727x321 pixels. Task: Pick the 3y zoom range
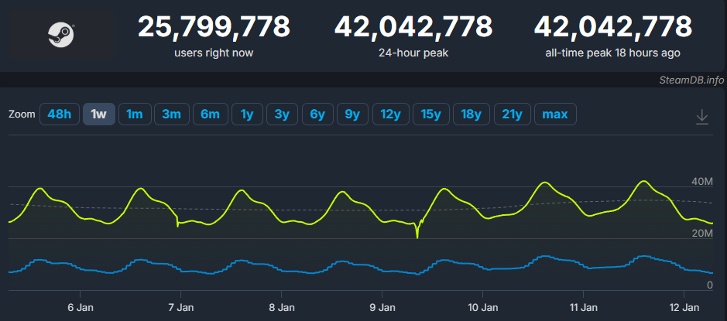(282, 114)
